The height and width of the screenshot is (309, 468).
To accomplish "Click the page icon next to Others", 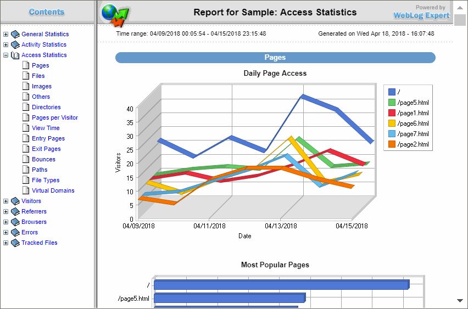I will pyautogui.click(x=26, y=97).
